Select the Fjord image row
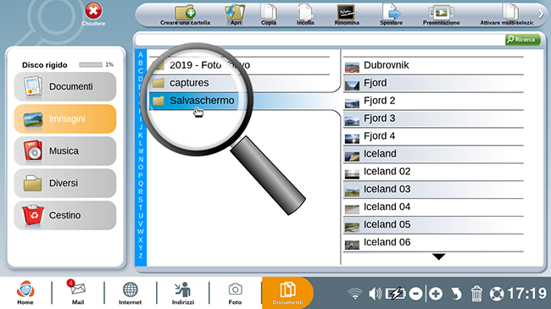 coord(433,83)
